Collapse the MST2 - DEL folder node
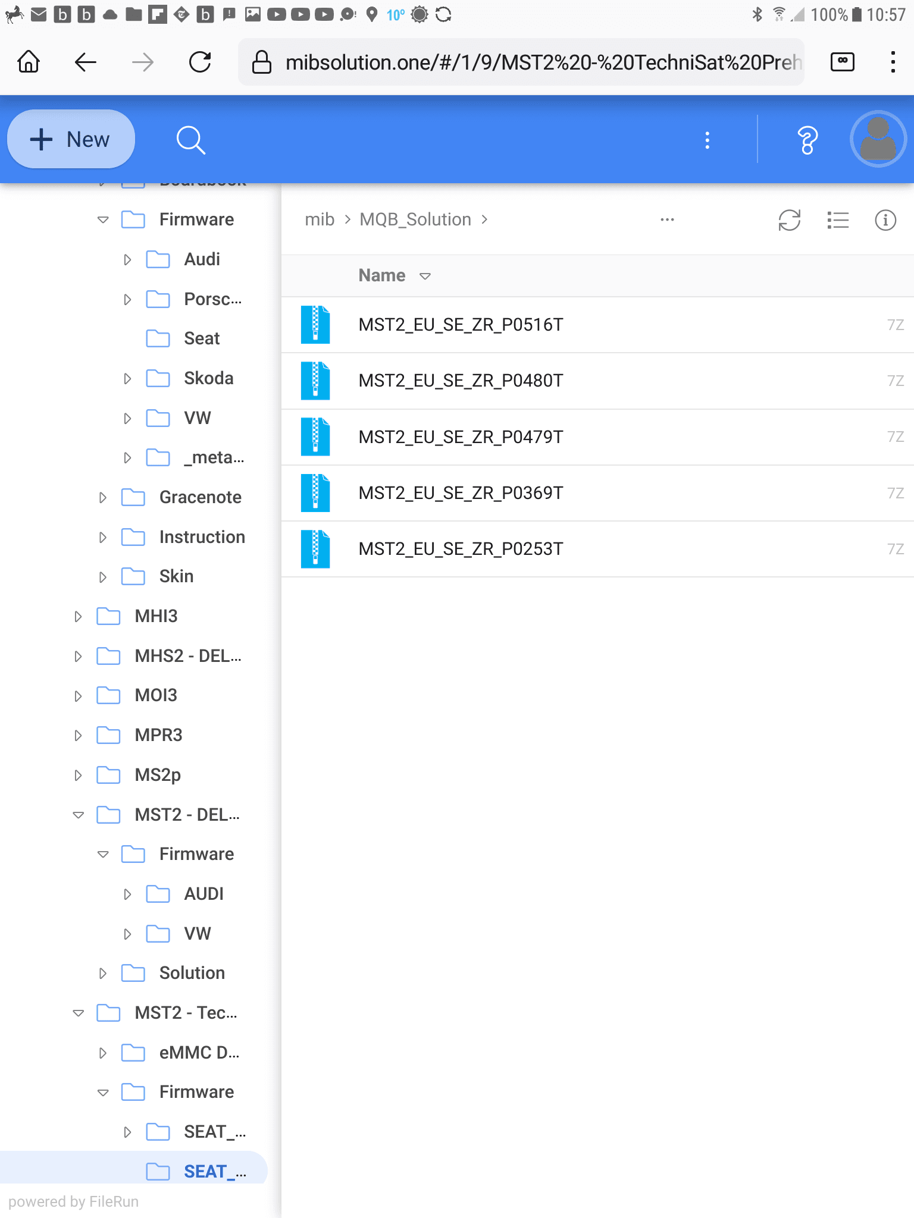The height and width of the screenshot is (1218, 914). [x=78, y=815]
